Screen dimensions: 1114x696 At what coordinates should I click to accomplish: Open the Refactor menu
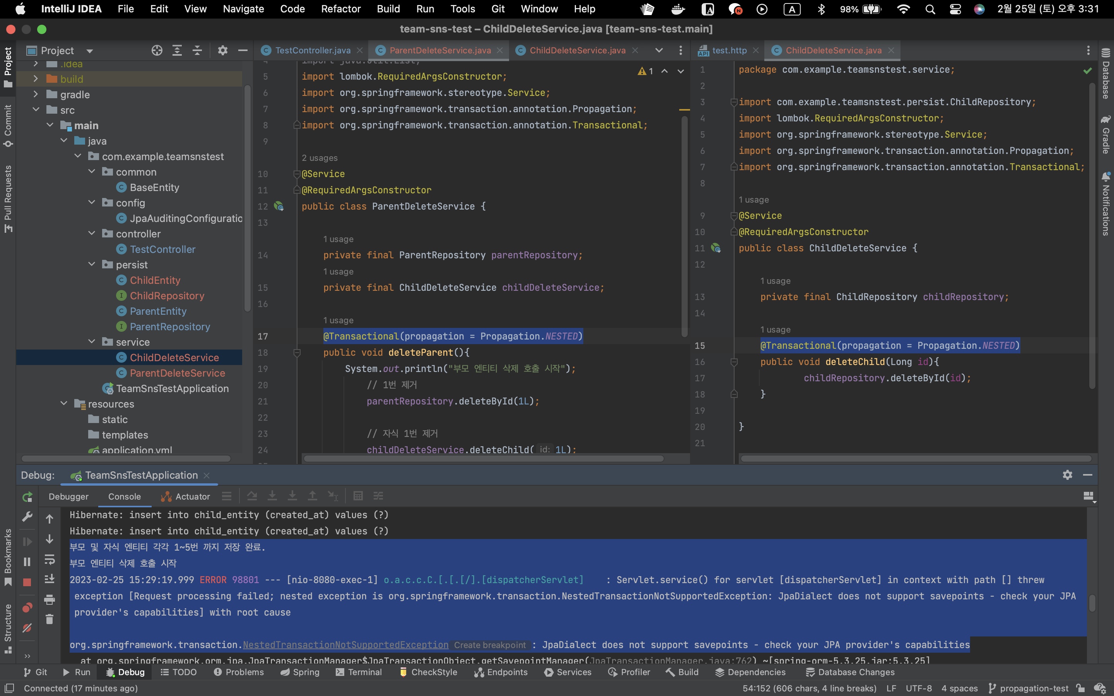341,9
